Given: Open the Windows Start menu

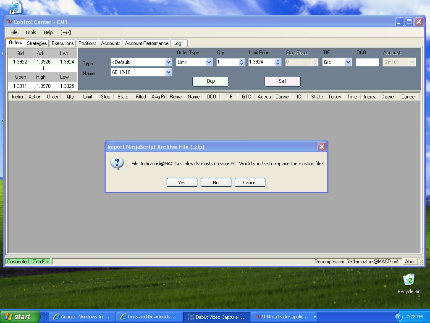Looking at the screenshot, I should pyautogui.click(x=20, y=317).
